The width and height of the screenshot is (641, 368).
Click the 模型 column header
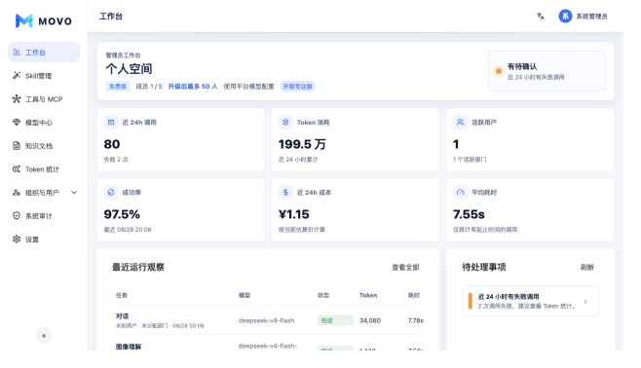(x=245, y=295)
